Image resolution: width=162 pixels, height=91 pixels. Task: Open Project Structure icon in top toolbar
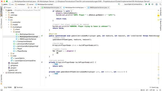(x=156, y=4)
